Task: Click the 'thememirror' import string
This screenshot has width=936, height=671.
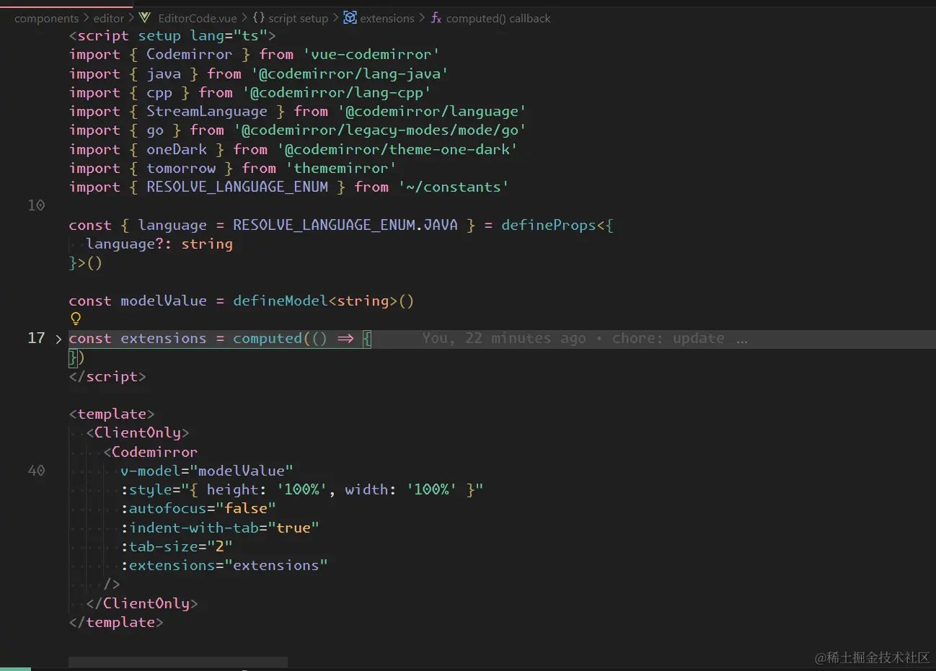Action: click(341, 168)
